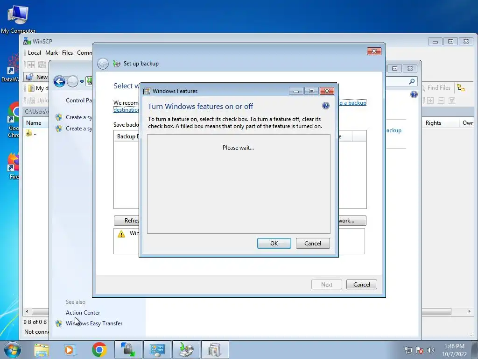Switch to the Backup and Restore taskbar button
Screen dimensions: 478x359
pyautogui.click(x=186, y=350)
